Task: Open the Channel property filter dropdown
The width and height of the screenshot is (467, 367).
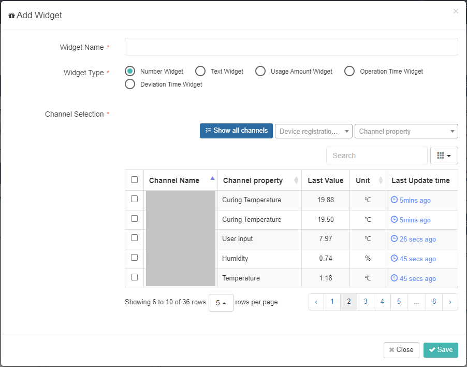Action: tap(406, 131)
